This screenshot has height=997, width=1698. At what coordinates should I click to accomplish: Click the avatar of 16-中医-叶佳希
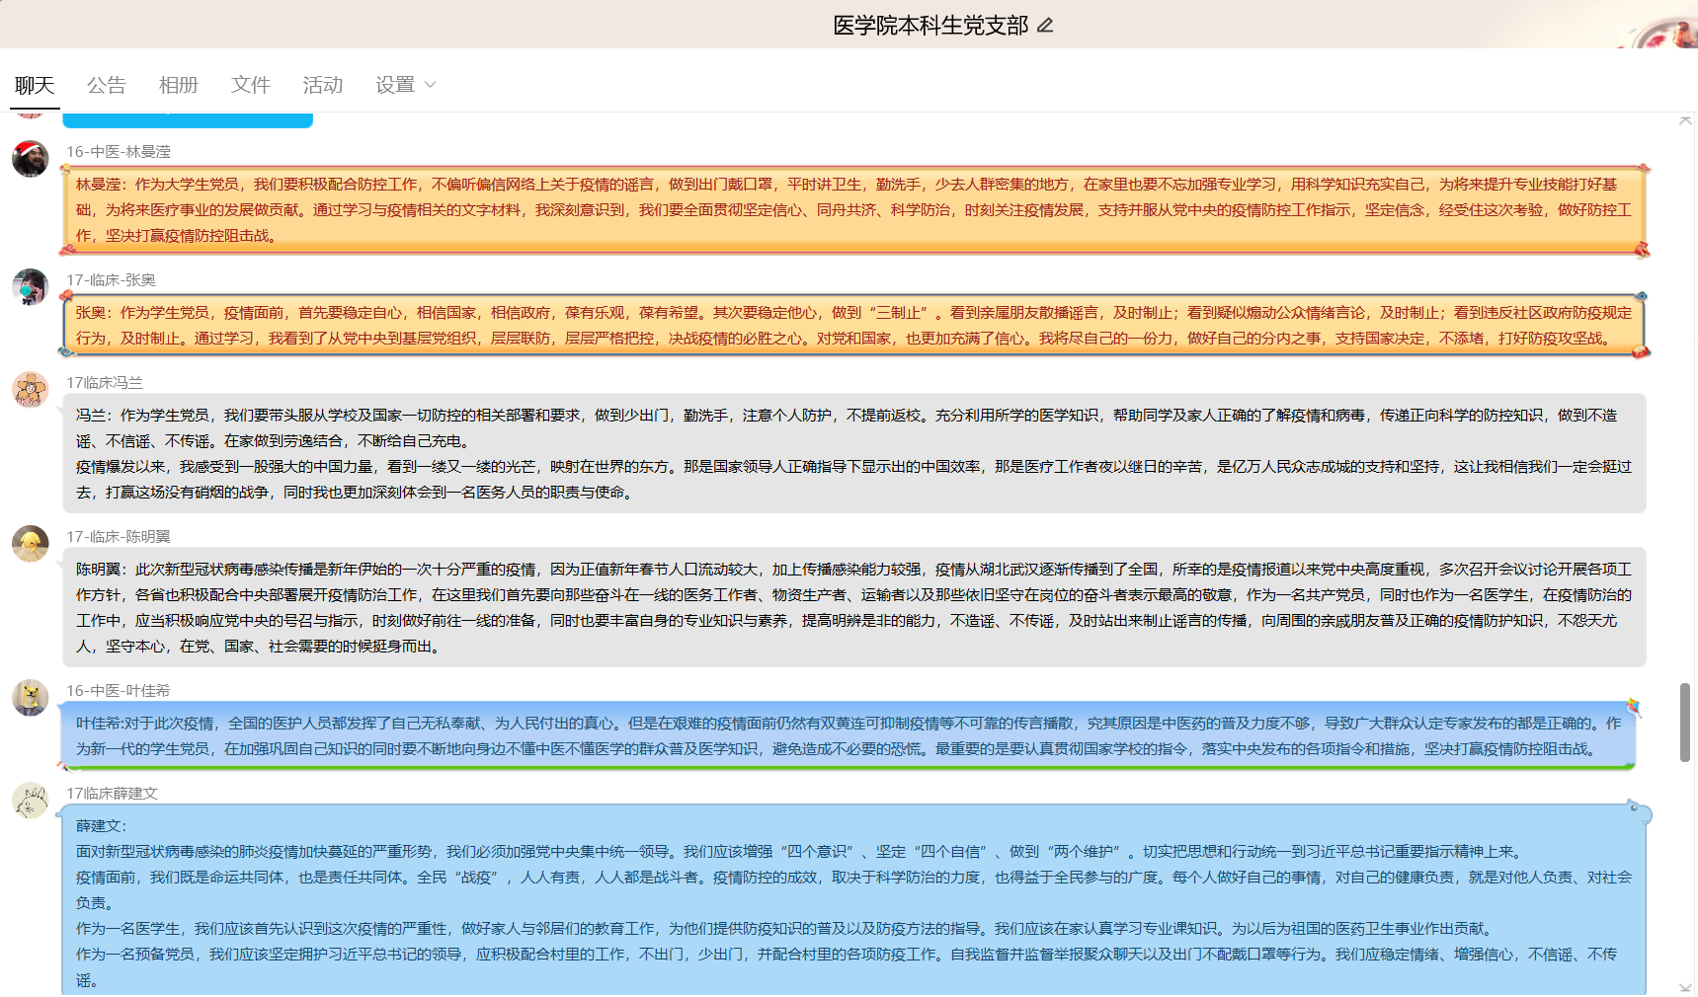tap(31, 698)
